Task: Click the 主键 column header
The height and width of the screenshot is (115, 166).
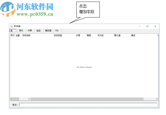Action: point(19,35)
